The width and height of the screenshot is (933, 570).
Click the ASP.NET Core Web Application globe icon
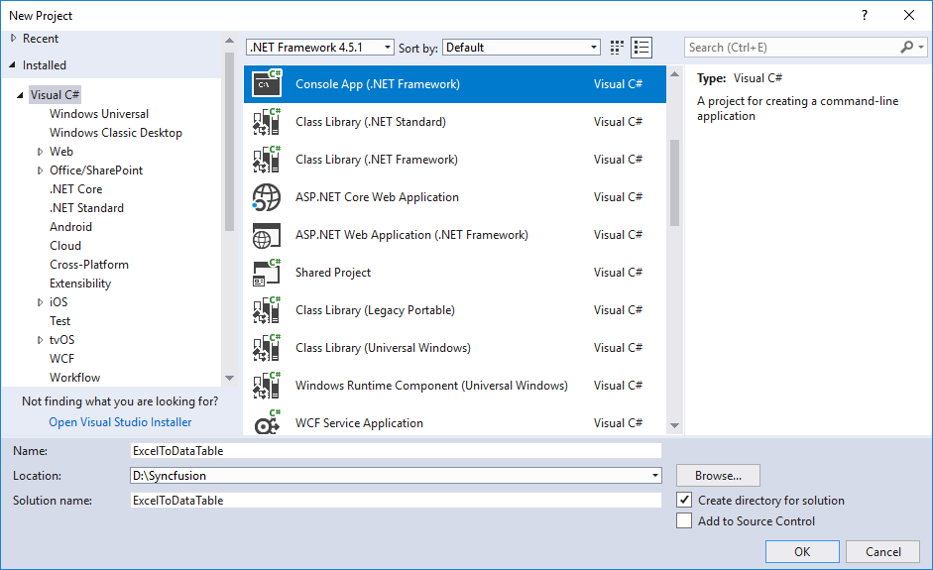(267, 197)
